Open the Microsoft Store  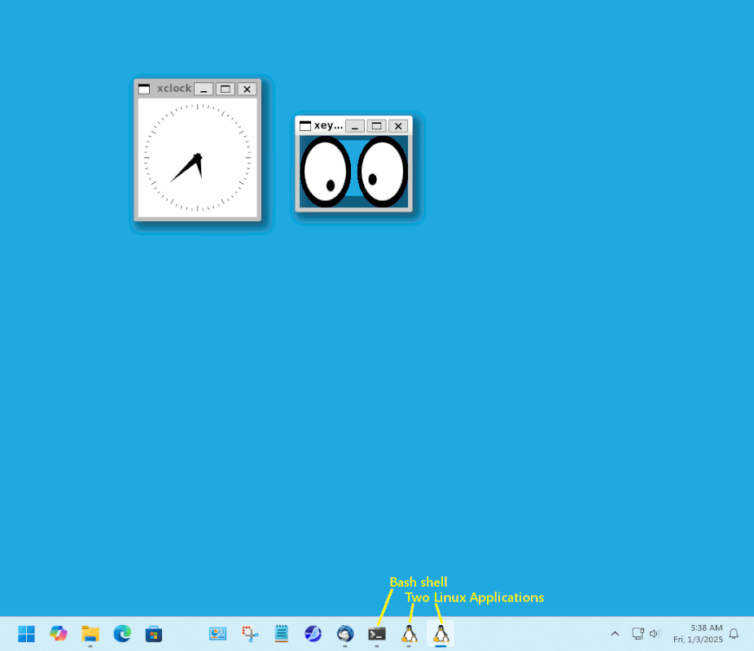click(x=154, y=634)
